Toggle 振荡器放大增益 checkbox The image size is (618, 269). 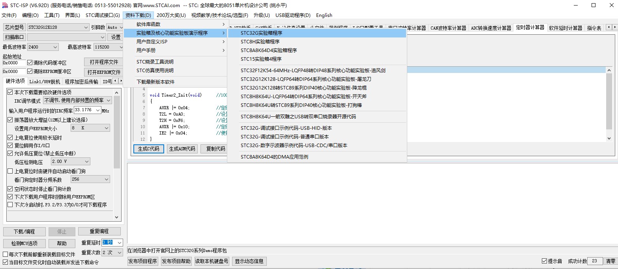pyautogui.click(x=10, y=120)
